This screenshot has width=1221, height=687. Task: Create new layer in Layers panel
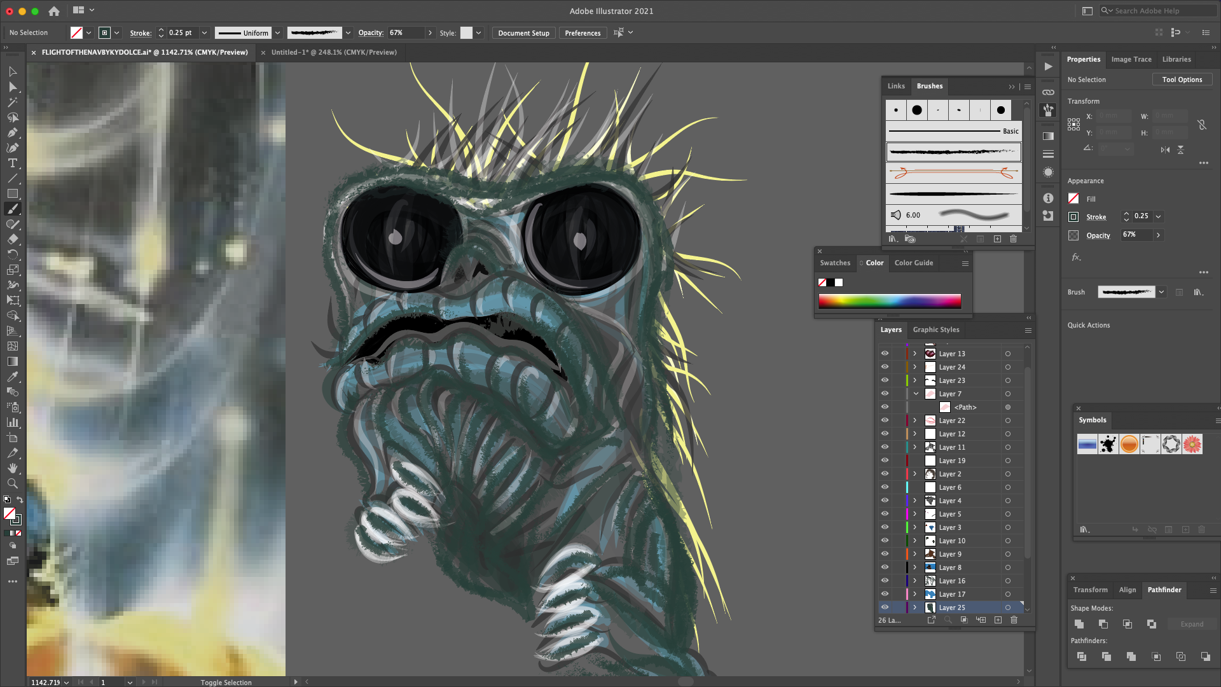click(998, 620)
